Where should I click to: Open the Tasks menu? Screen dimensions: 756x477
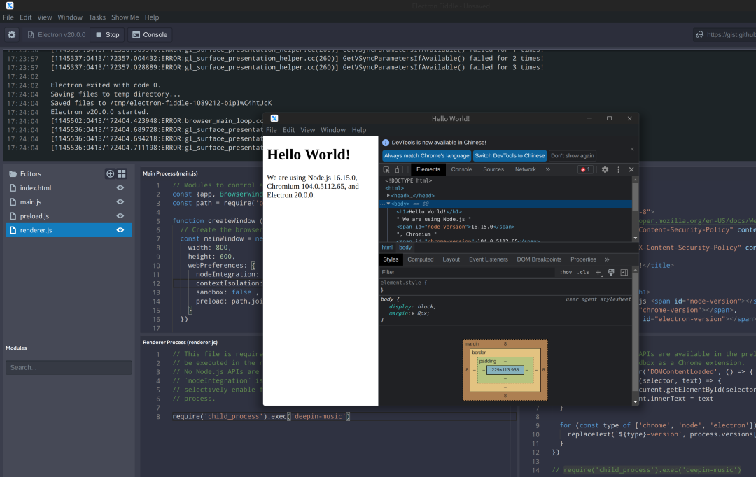click(97, 17)
